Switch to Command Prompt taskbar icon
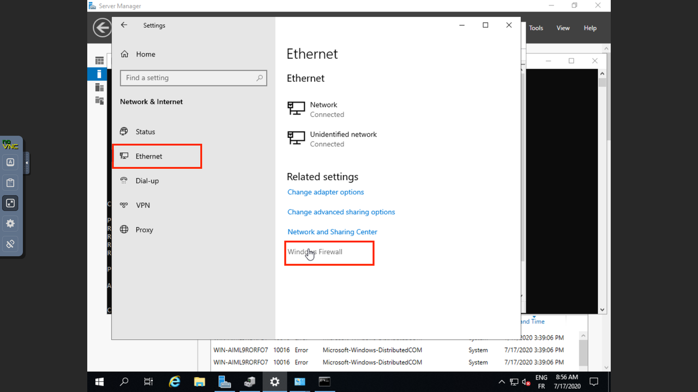 coord(324,382)
